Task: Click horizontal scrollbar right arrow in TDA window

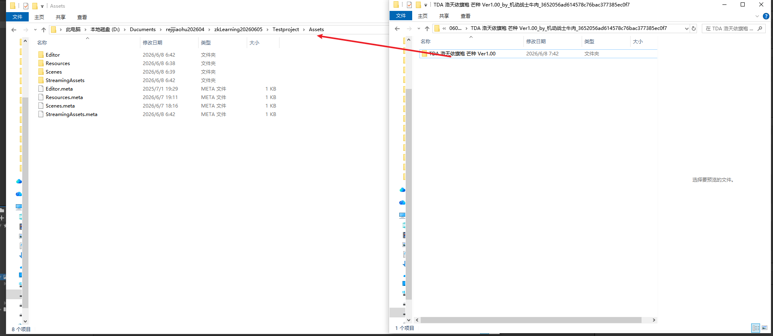Action: (x=654, y=320)
